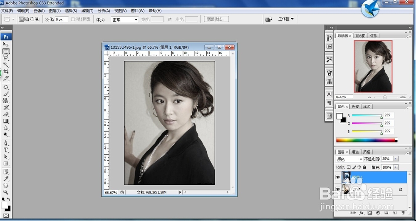Click the 羽化 feather input field
The image size is (416, 221).
(x=62, y=20)
